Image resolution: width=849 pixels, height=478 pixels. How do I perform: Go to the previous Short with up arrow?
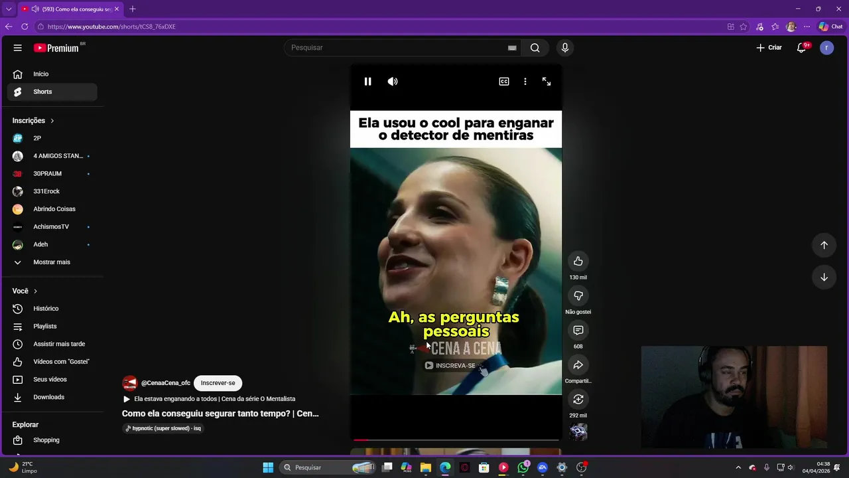(x=824, y=245)
